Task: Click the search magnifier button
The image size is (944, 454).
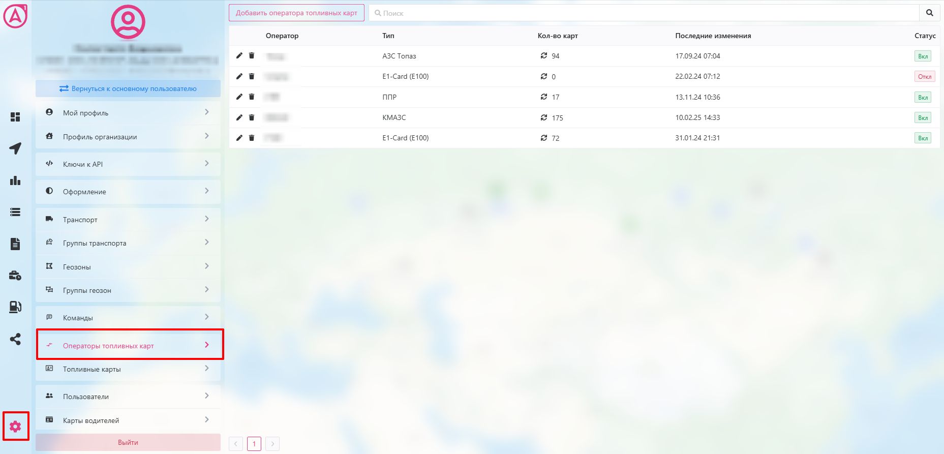Action: point(929,13)
